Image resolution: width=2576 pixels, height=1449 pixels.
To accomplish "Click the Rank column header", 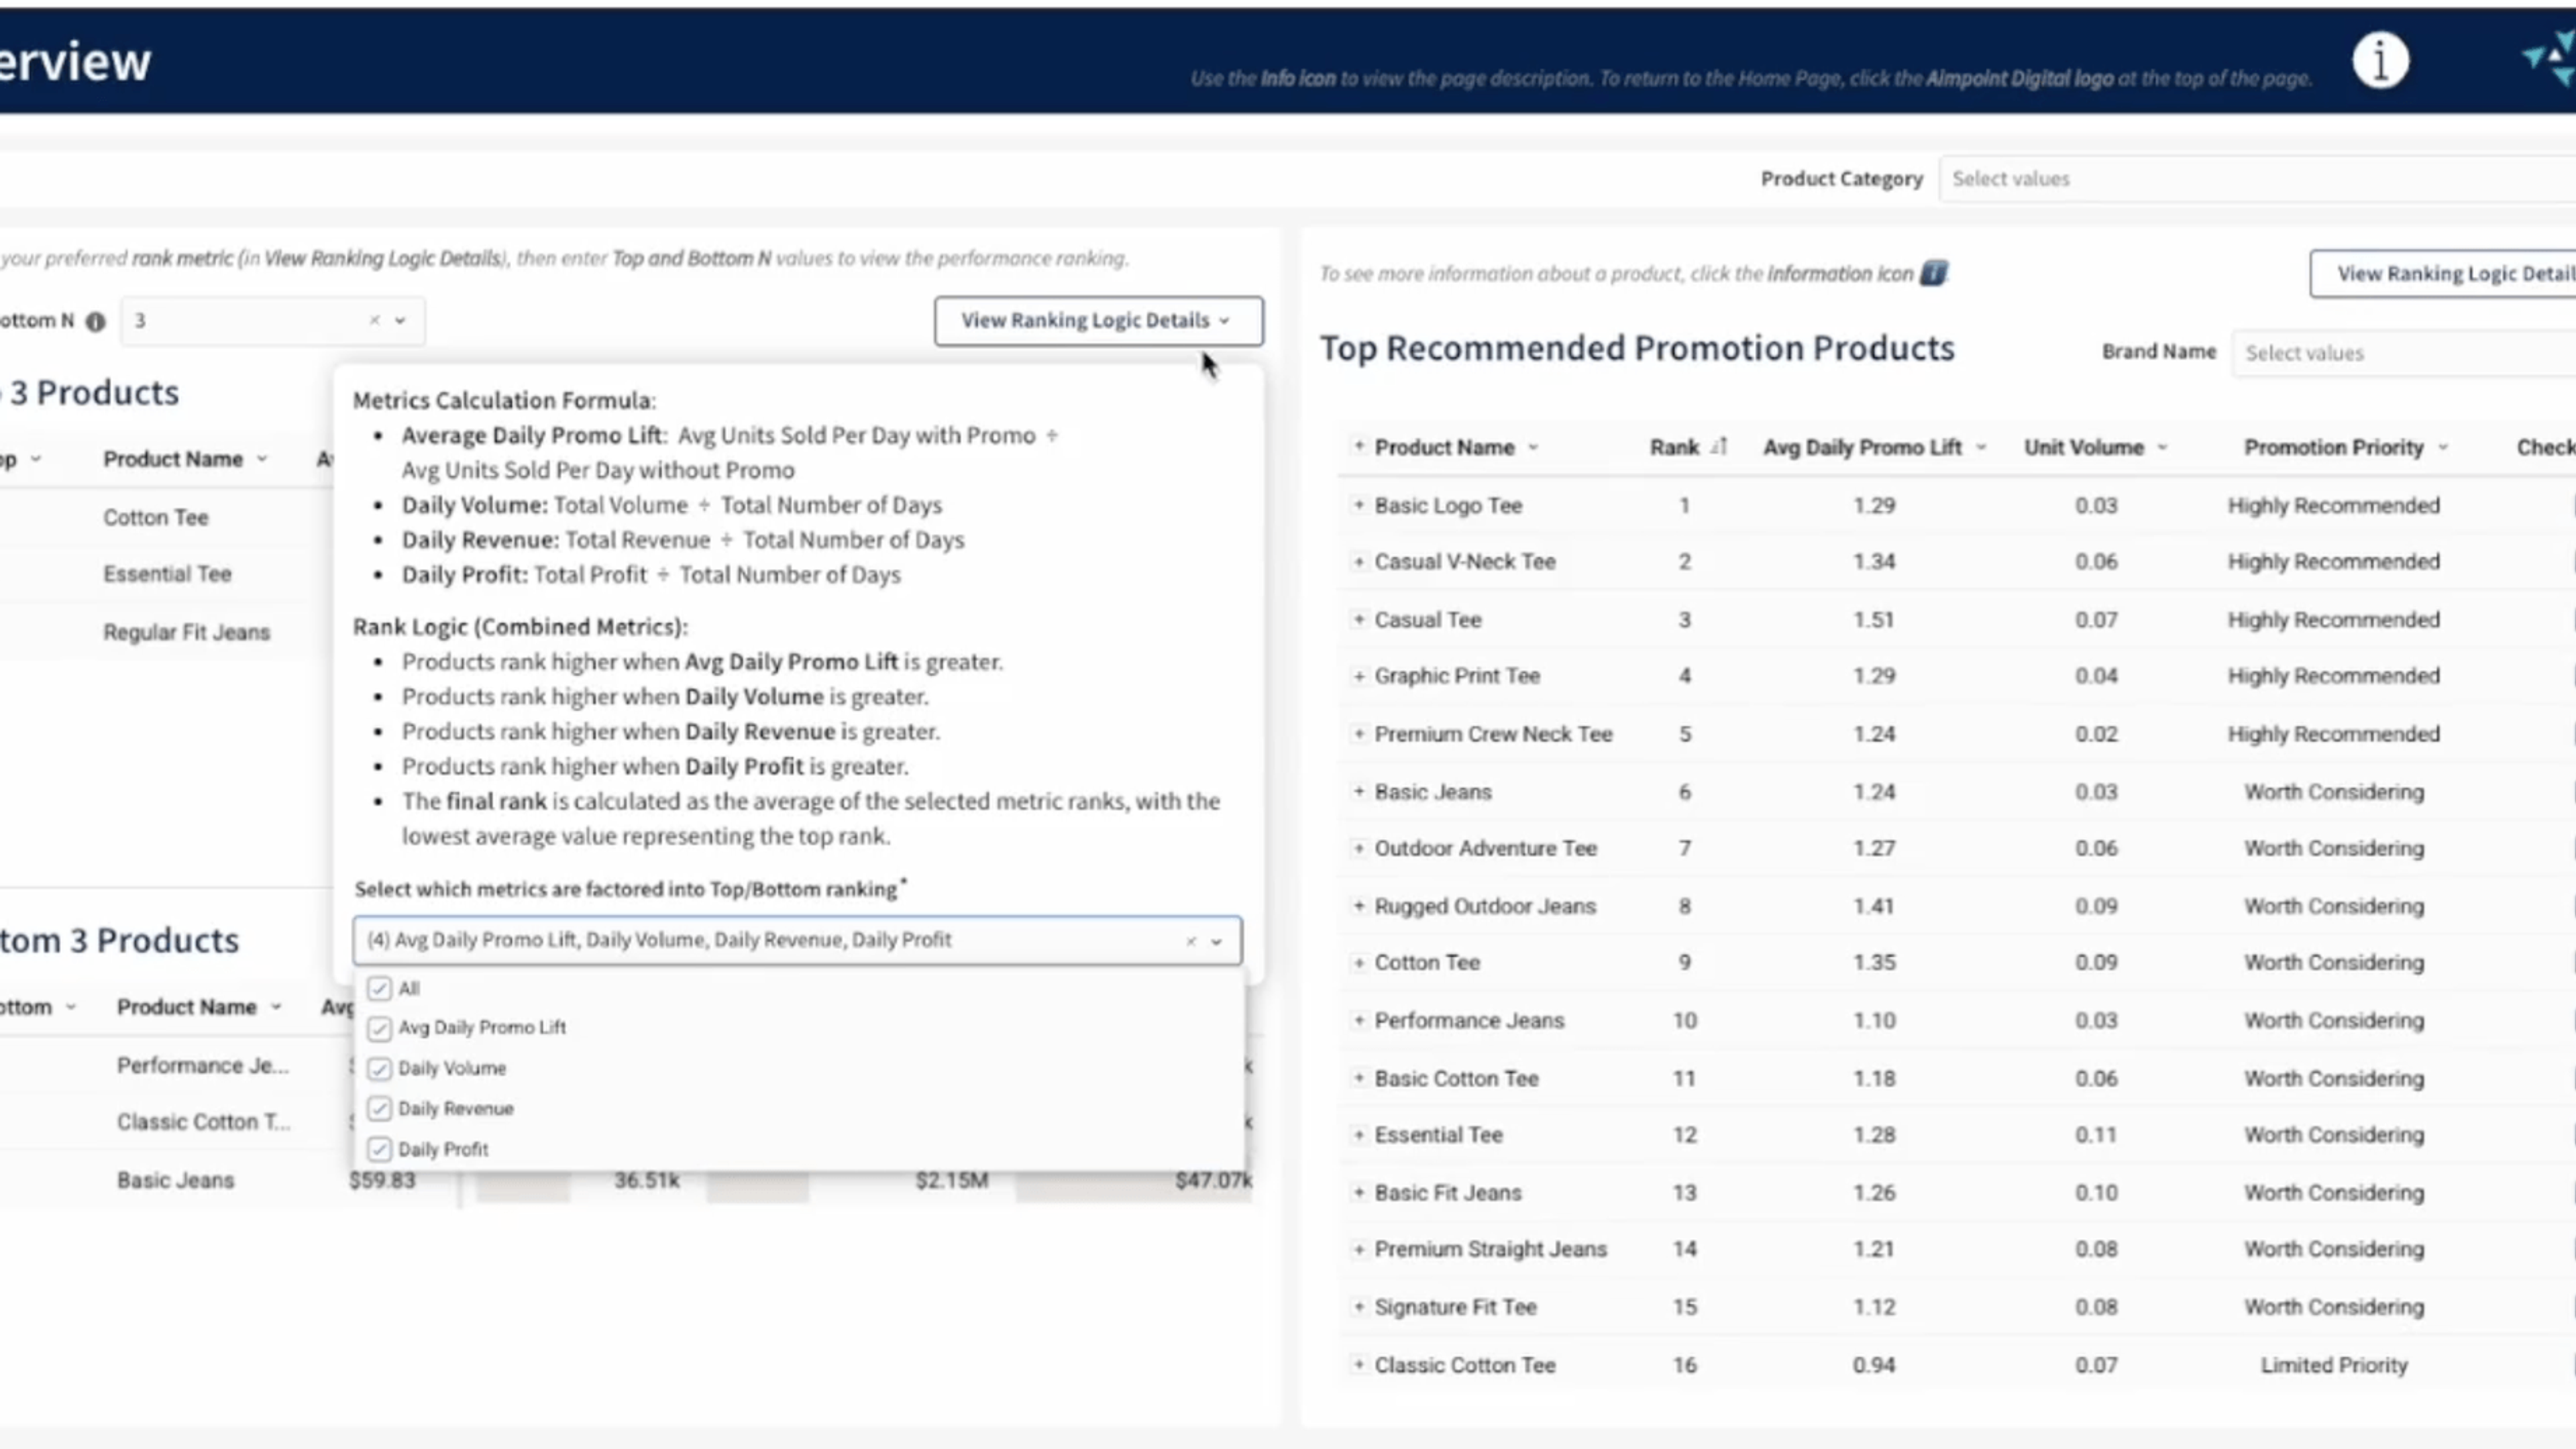I will (x=1674, y=448).
